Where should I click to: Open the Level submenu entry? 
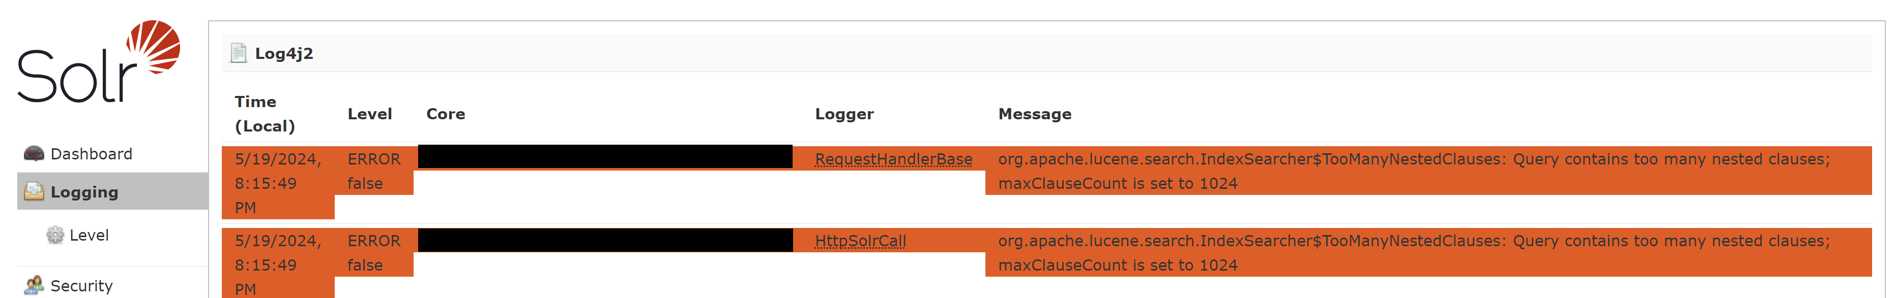[x=89, y=235]
